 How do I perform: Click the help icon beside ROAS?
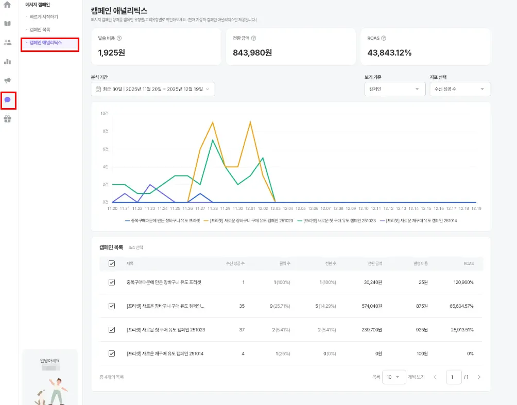[384, 38]
